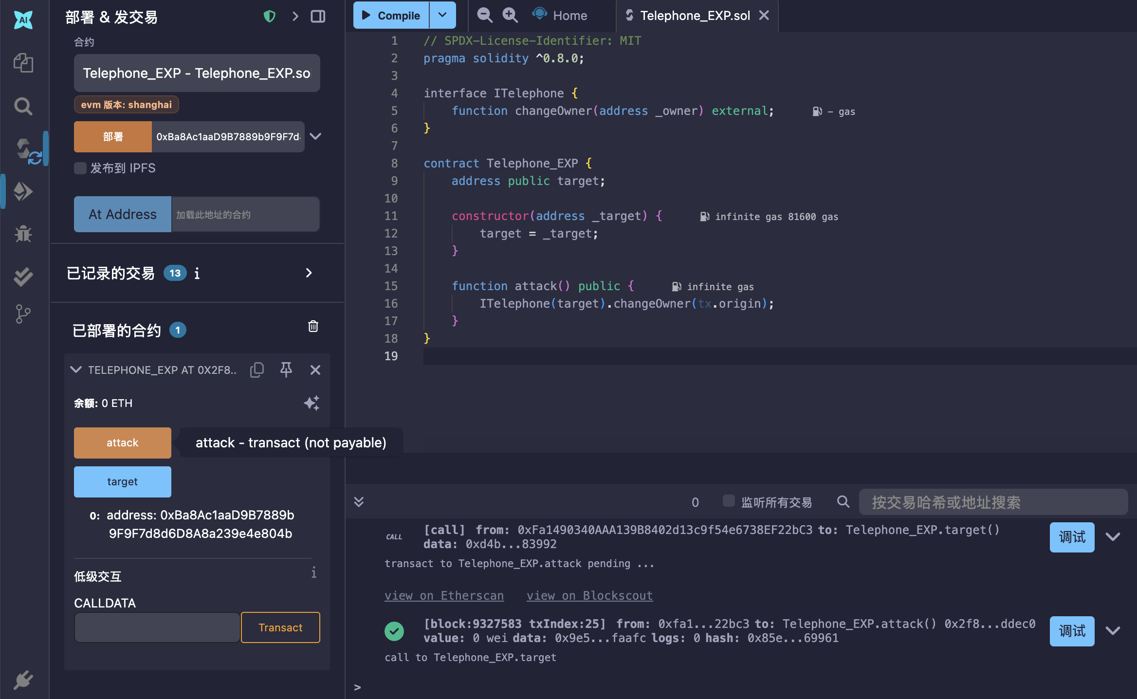1137x699 pixels.
Task: Open the Compile button dropdown arrow
Action: (x=442, y=15)
